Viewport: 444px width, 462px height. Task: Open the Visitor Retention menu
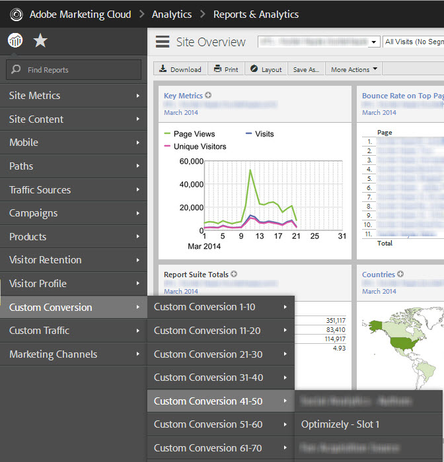pyautogui.click(x=73, y=260)
